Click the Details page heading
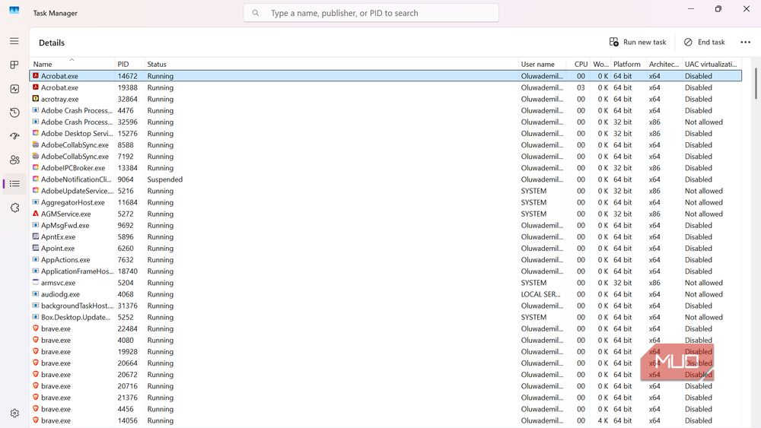 click(52, 43)
